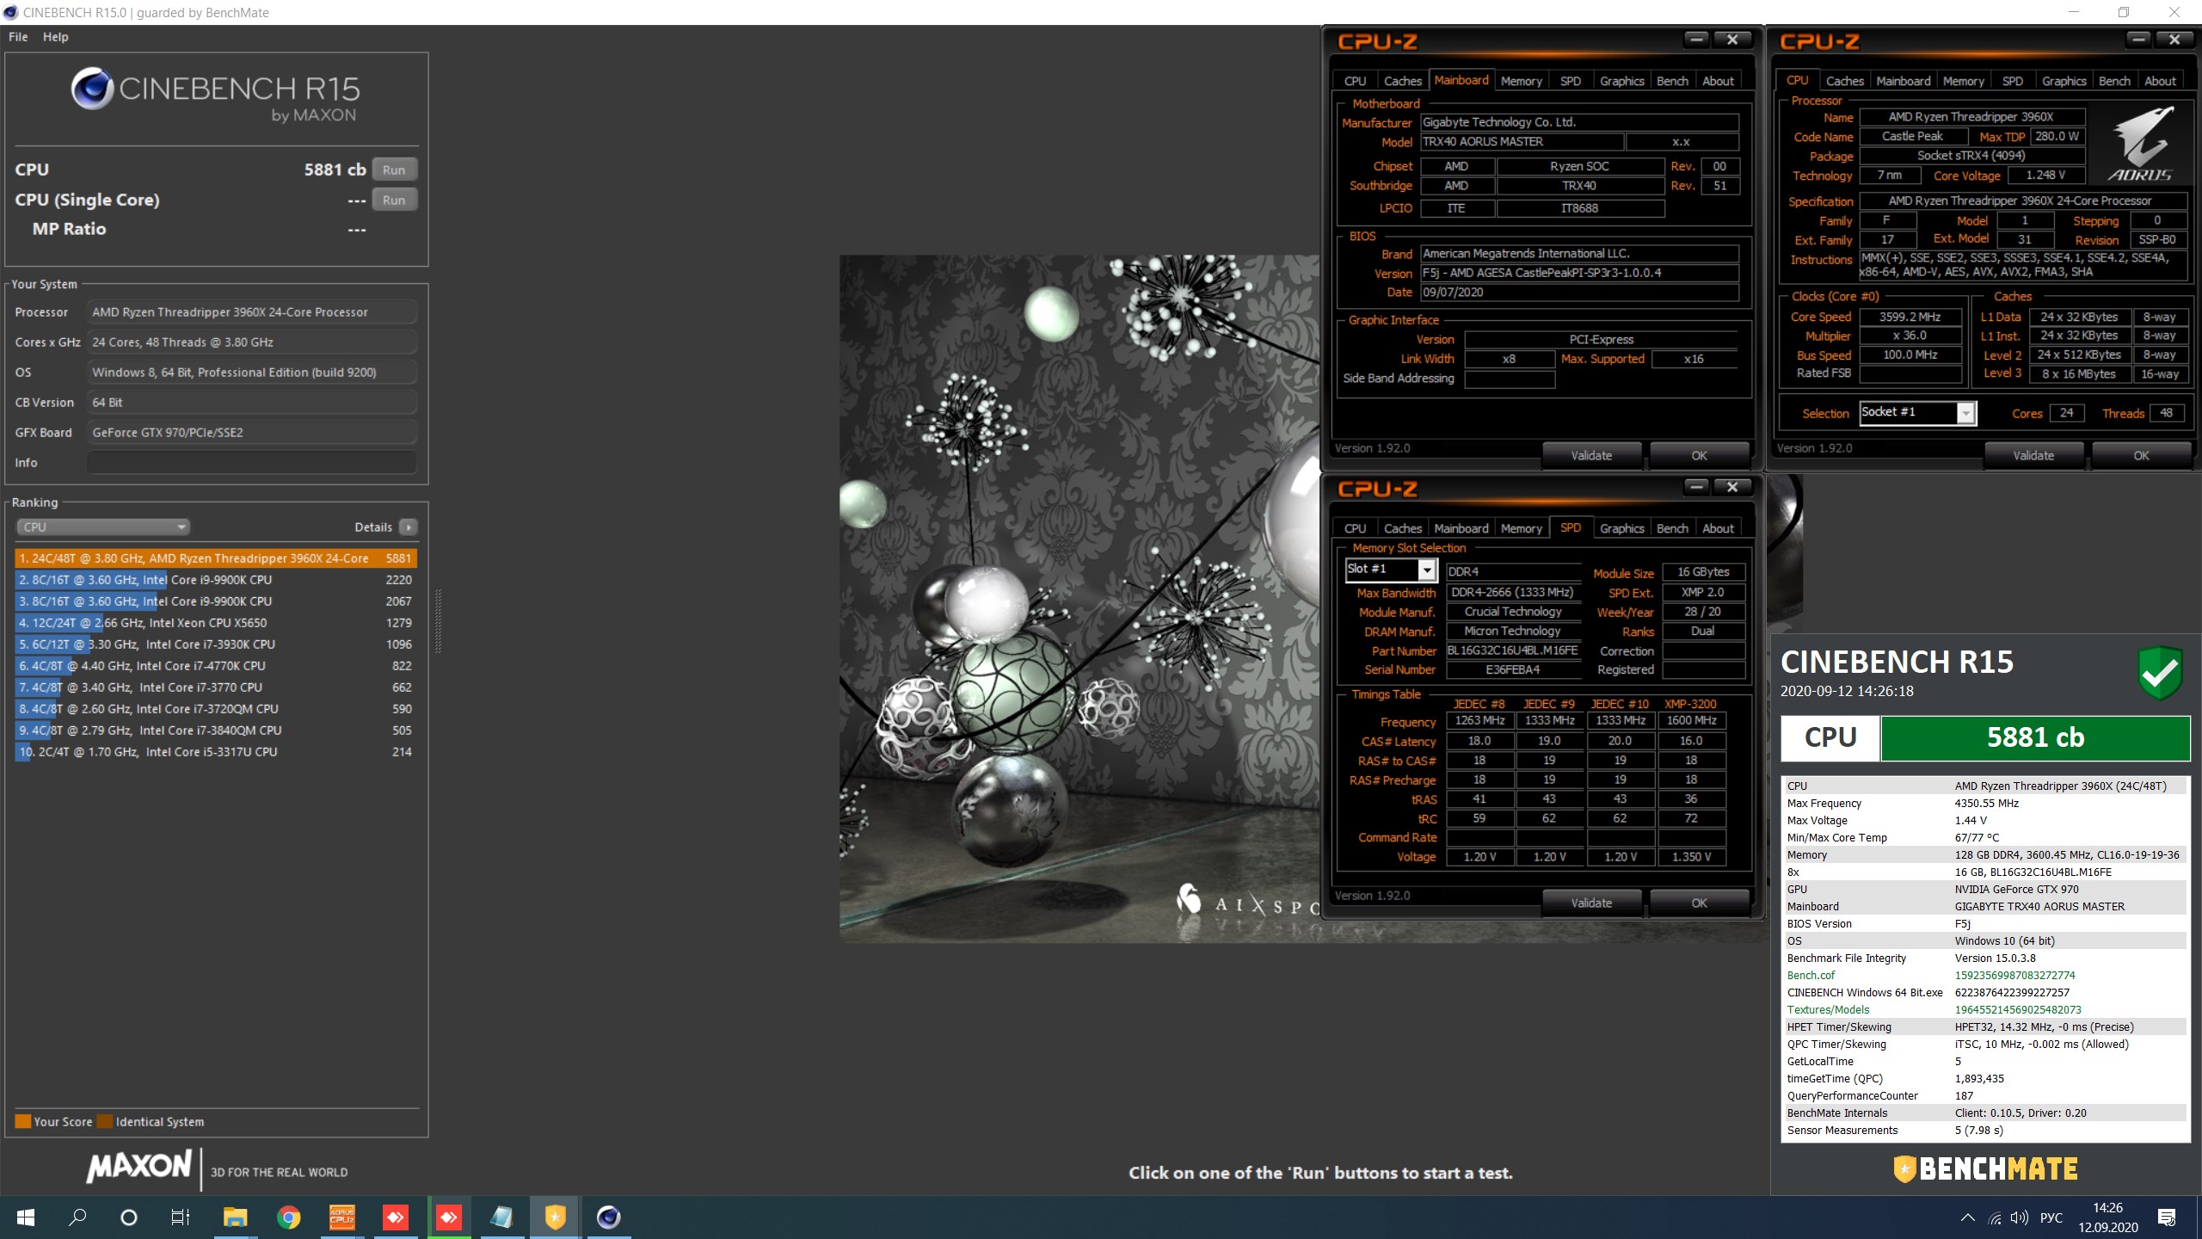Screen dimensions: 2202x1239
Task: Open Task View on taskbar
Action: coord(181,1217)
